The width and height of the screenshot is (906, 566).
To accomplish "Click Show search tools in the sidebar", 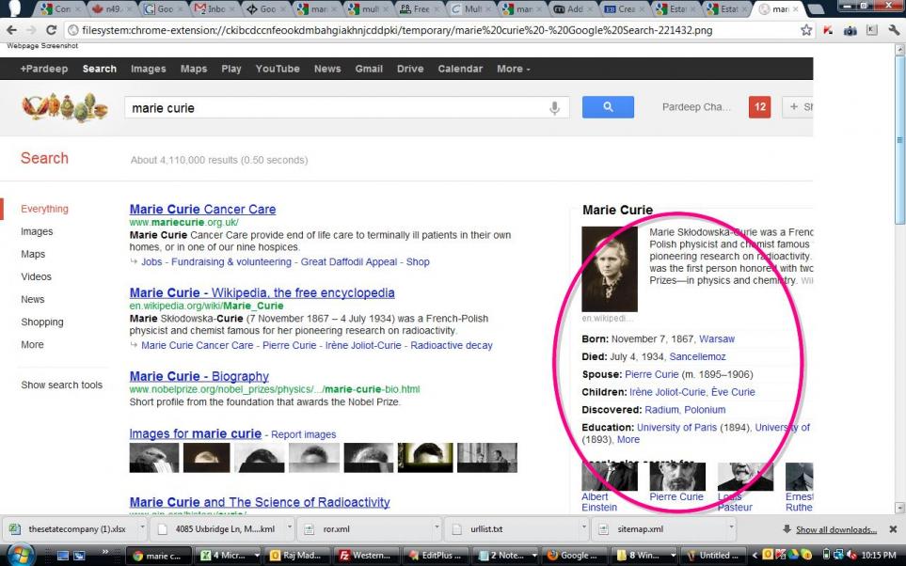I will click(x=62, y=385).
